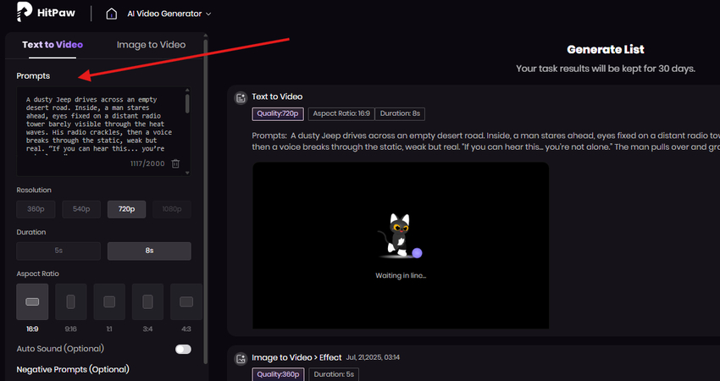Toggle the Auto Sound switch
The image size is (720, 381).
tap(183, 350)
